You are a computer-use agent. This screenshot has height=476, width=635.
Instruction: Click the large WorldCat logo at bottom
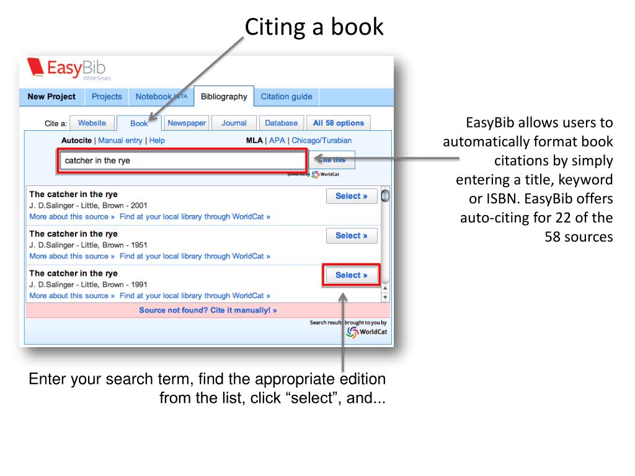[367, 332]
